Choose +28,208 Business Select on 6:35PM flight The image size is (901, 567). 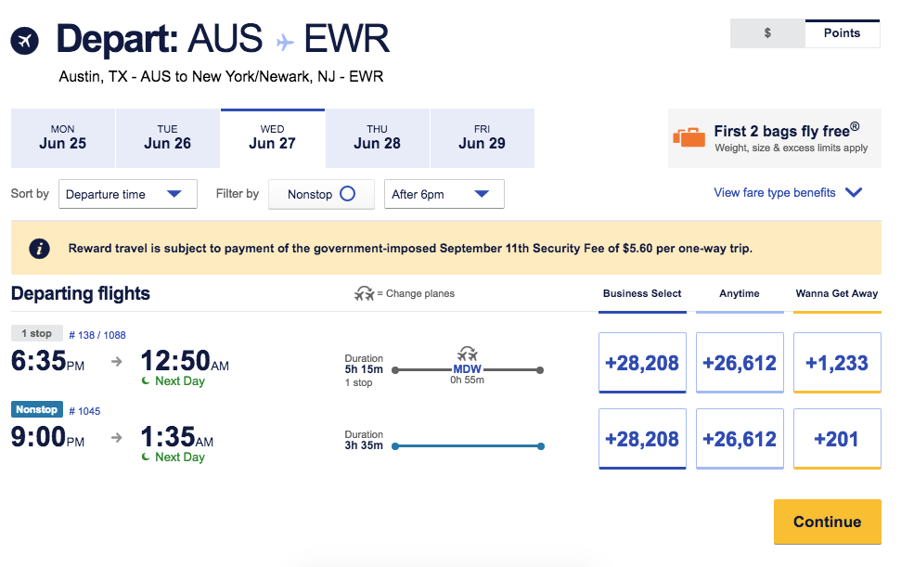coord(642,363)
